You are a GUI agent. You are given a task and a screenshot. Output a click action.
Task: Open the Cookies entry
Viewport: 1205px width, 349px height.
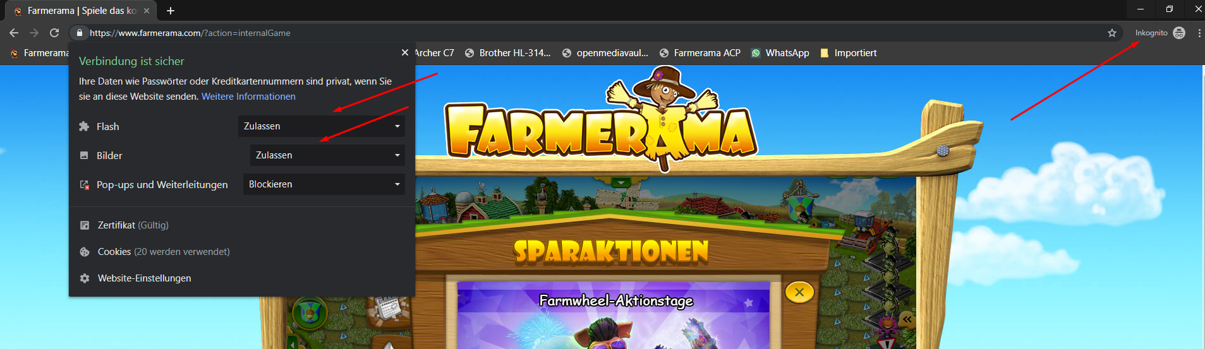163,252
